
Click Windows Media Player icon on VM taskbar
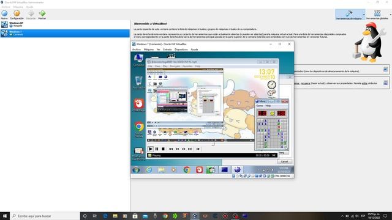[x=174, y=170]
